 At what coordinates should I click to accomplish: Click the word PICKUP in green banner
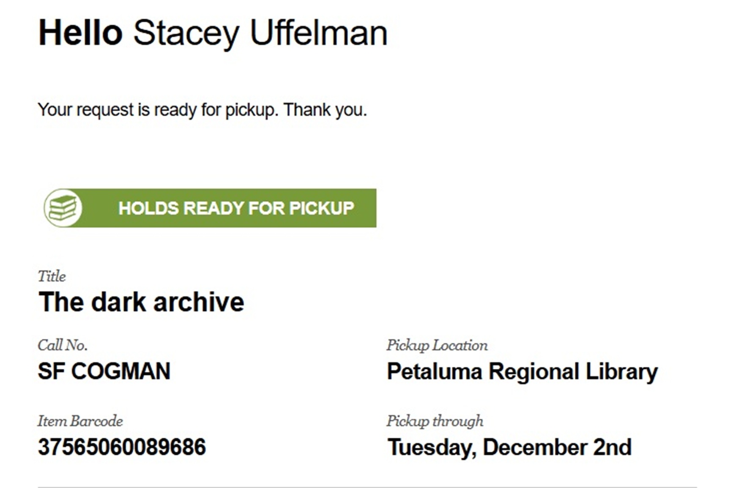[x=322, y=208]
